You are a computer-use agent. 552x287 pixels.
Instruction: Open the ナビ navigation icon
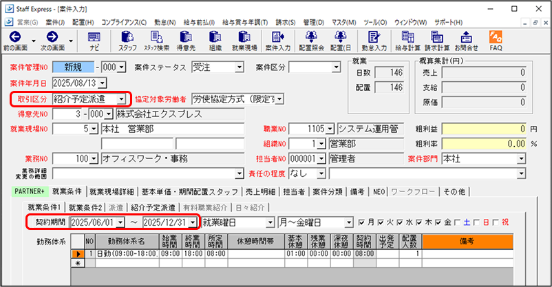(94, 36)
